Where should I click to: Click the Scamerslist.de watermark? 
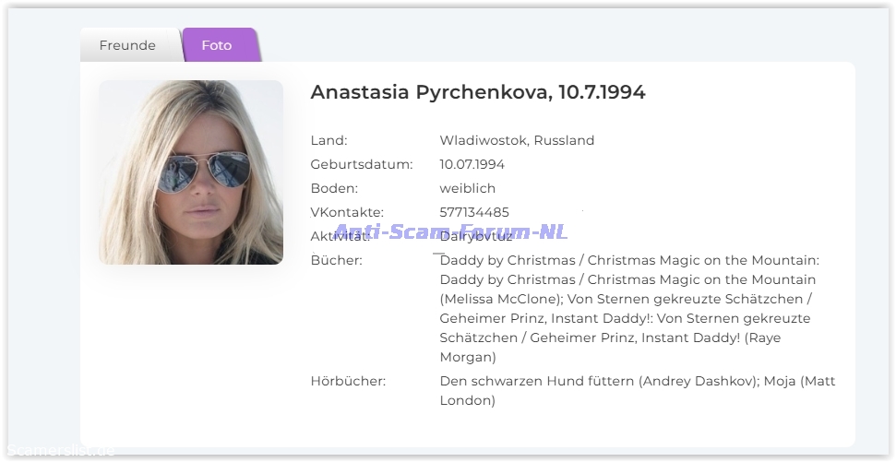pos(61,451)
